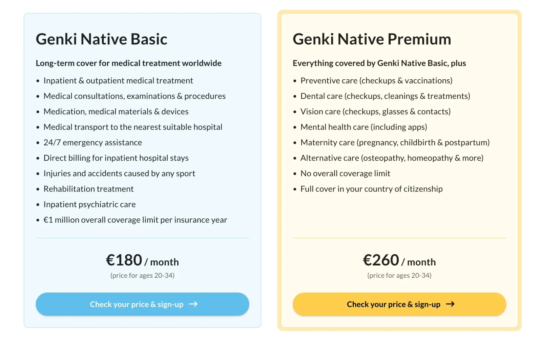Click the arrow icon in the Basic sign-up button
542x337 pixels.
pyautogui.click(x=194, y=304)
